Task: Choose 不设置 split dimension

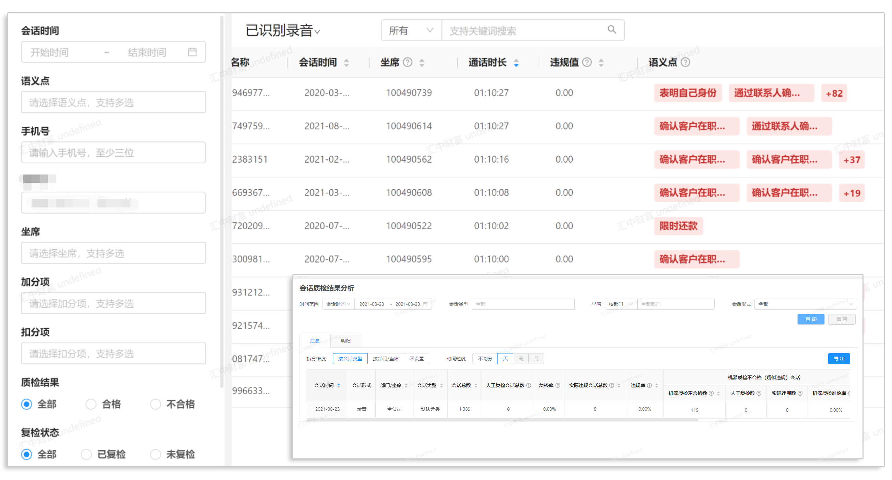Action: click(x=416, y=359)
